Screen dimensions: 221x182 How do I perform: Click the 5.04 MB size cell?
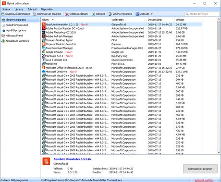pos(180,119)
